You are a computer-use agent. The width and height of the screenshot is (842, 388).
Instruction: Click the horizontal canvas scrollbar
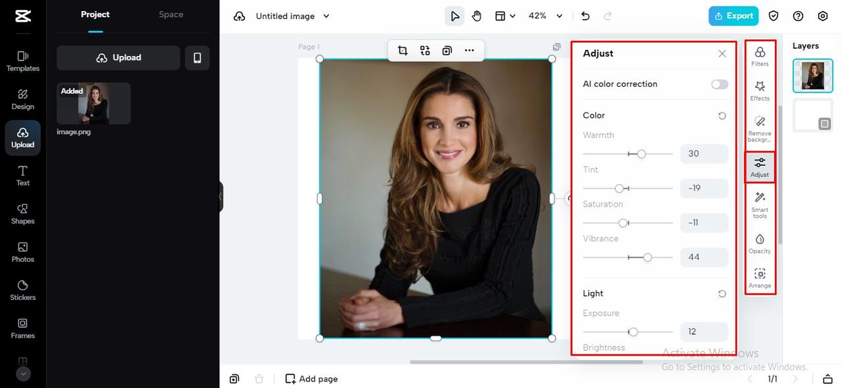526,362
